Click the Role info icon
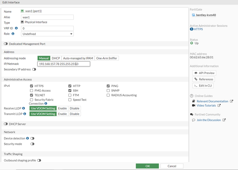 point(13,34)
